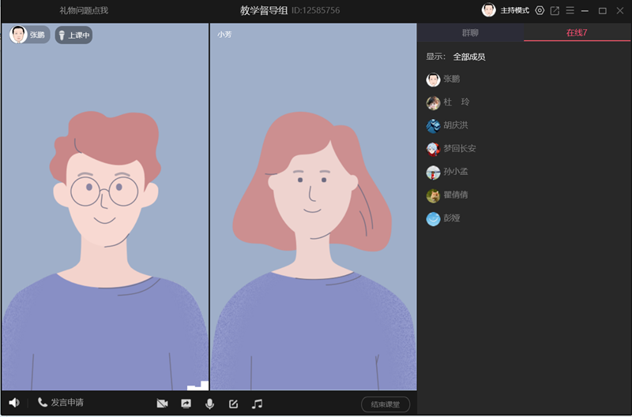Viewport: 632px width, 417px height.
Task: Click 梦回长安's avatar in member list
Action: [x=433, y=149]
